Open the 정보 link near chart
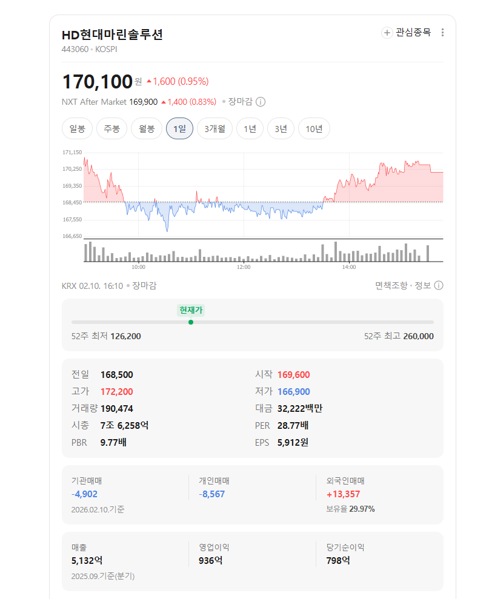Viewport: 492px width, 599px height. [423, 285]
